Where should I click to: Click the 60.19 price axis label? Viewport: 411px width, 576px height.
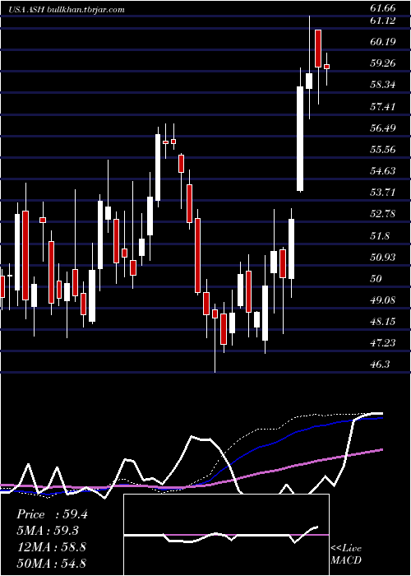383,41
